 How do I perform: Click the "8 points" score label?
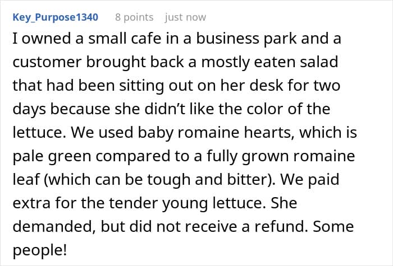[134, 17]
